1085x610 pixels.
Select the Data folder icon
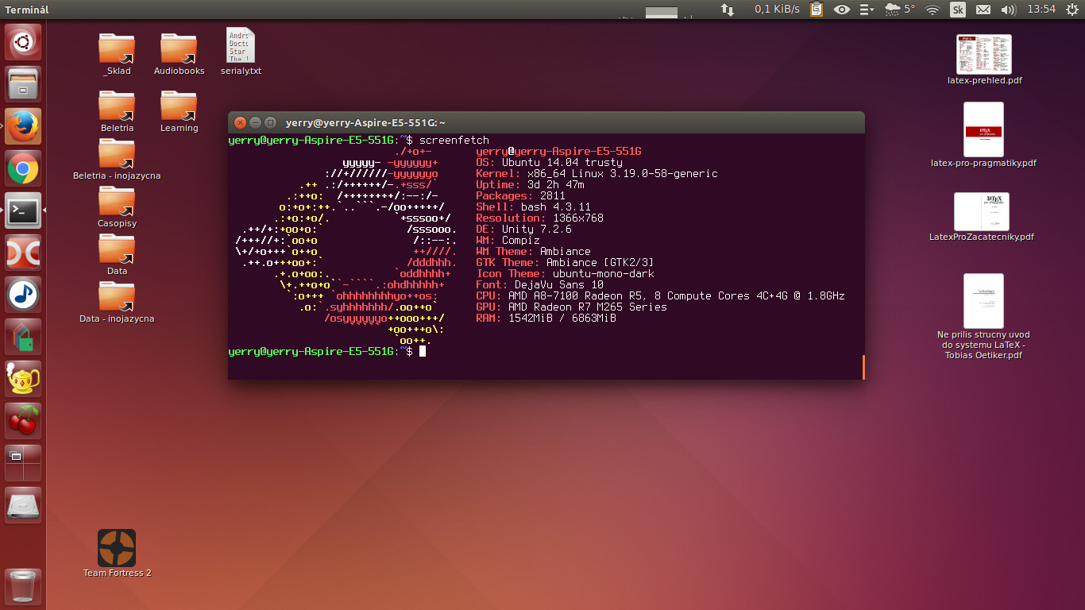tap(117, 248)
